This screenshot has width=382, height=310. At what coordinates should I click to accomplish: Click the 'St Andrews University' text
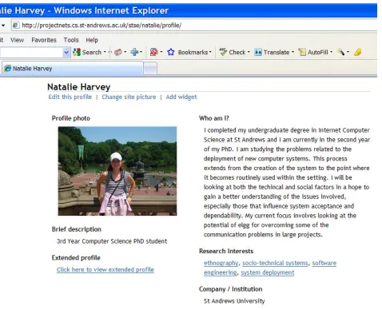234,301
